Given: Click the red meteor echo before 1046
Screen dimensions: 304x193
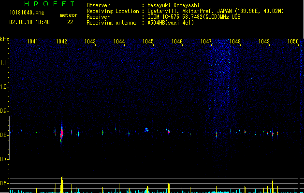Looking at the screenshot, I should pos(169,132).
